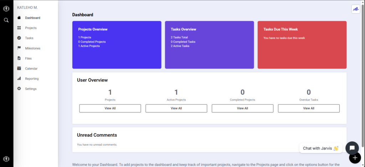
Task: Click the Calendar icon in sidebar
Action: click(x=19, y=69)
